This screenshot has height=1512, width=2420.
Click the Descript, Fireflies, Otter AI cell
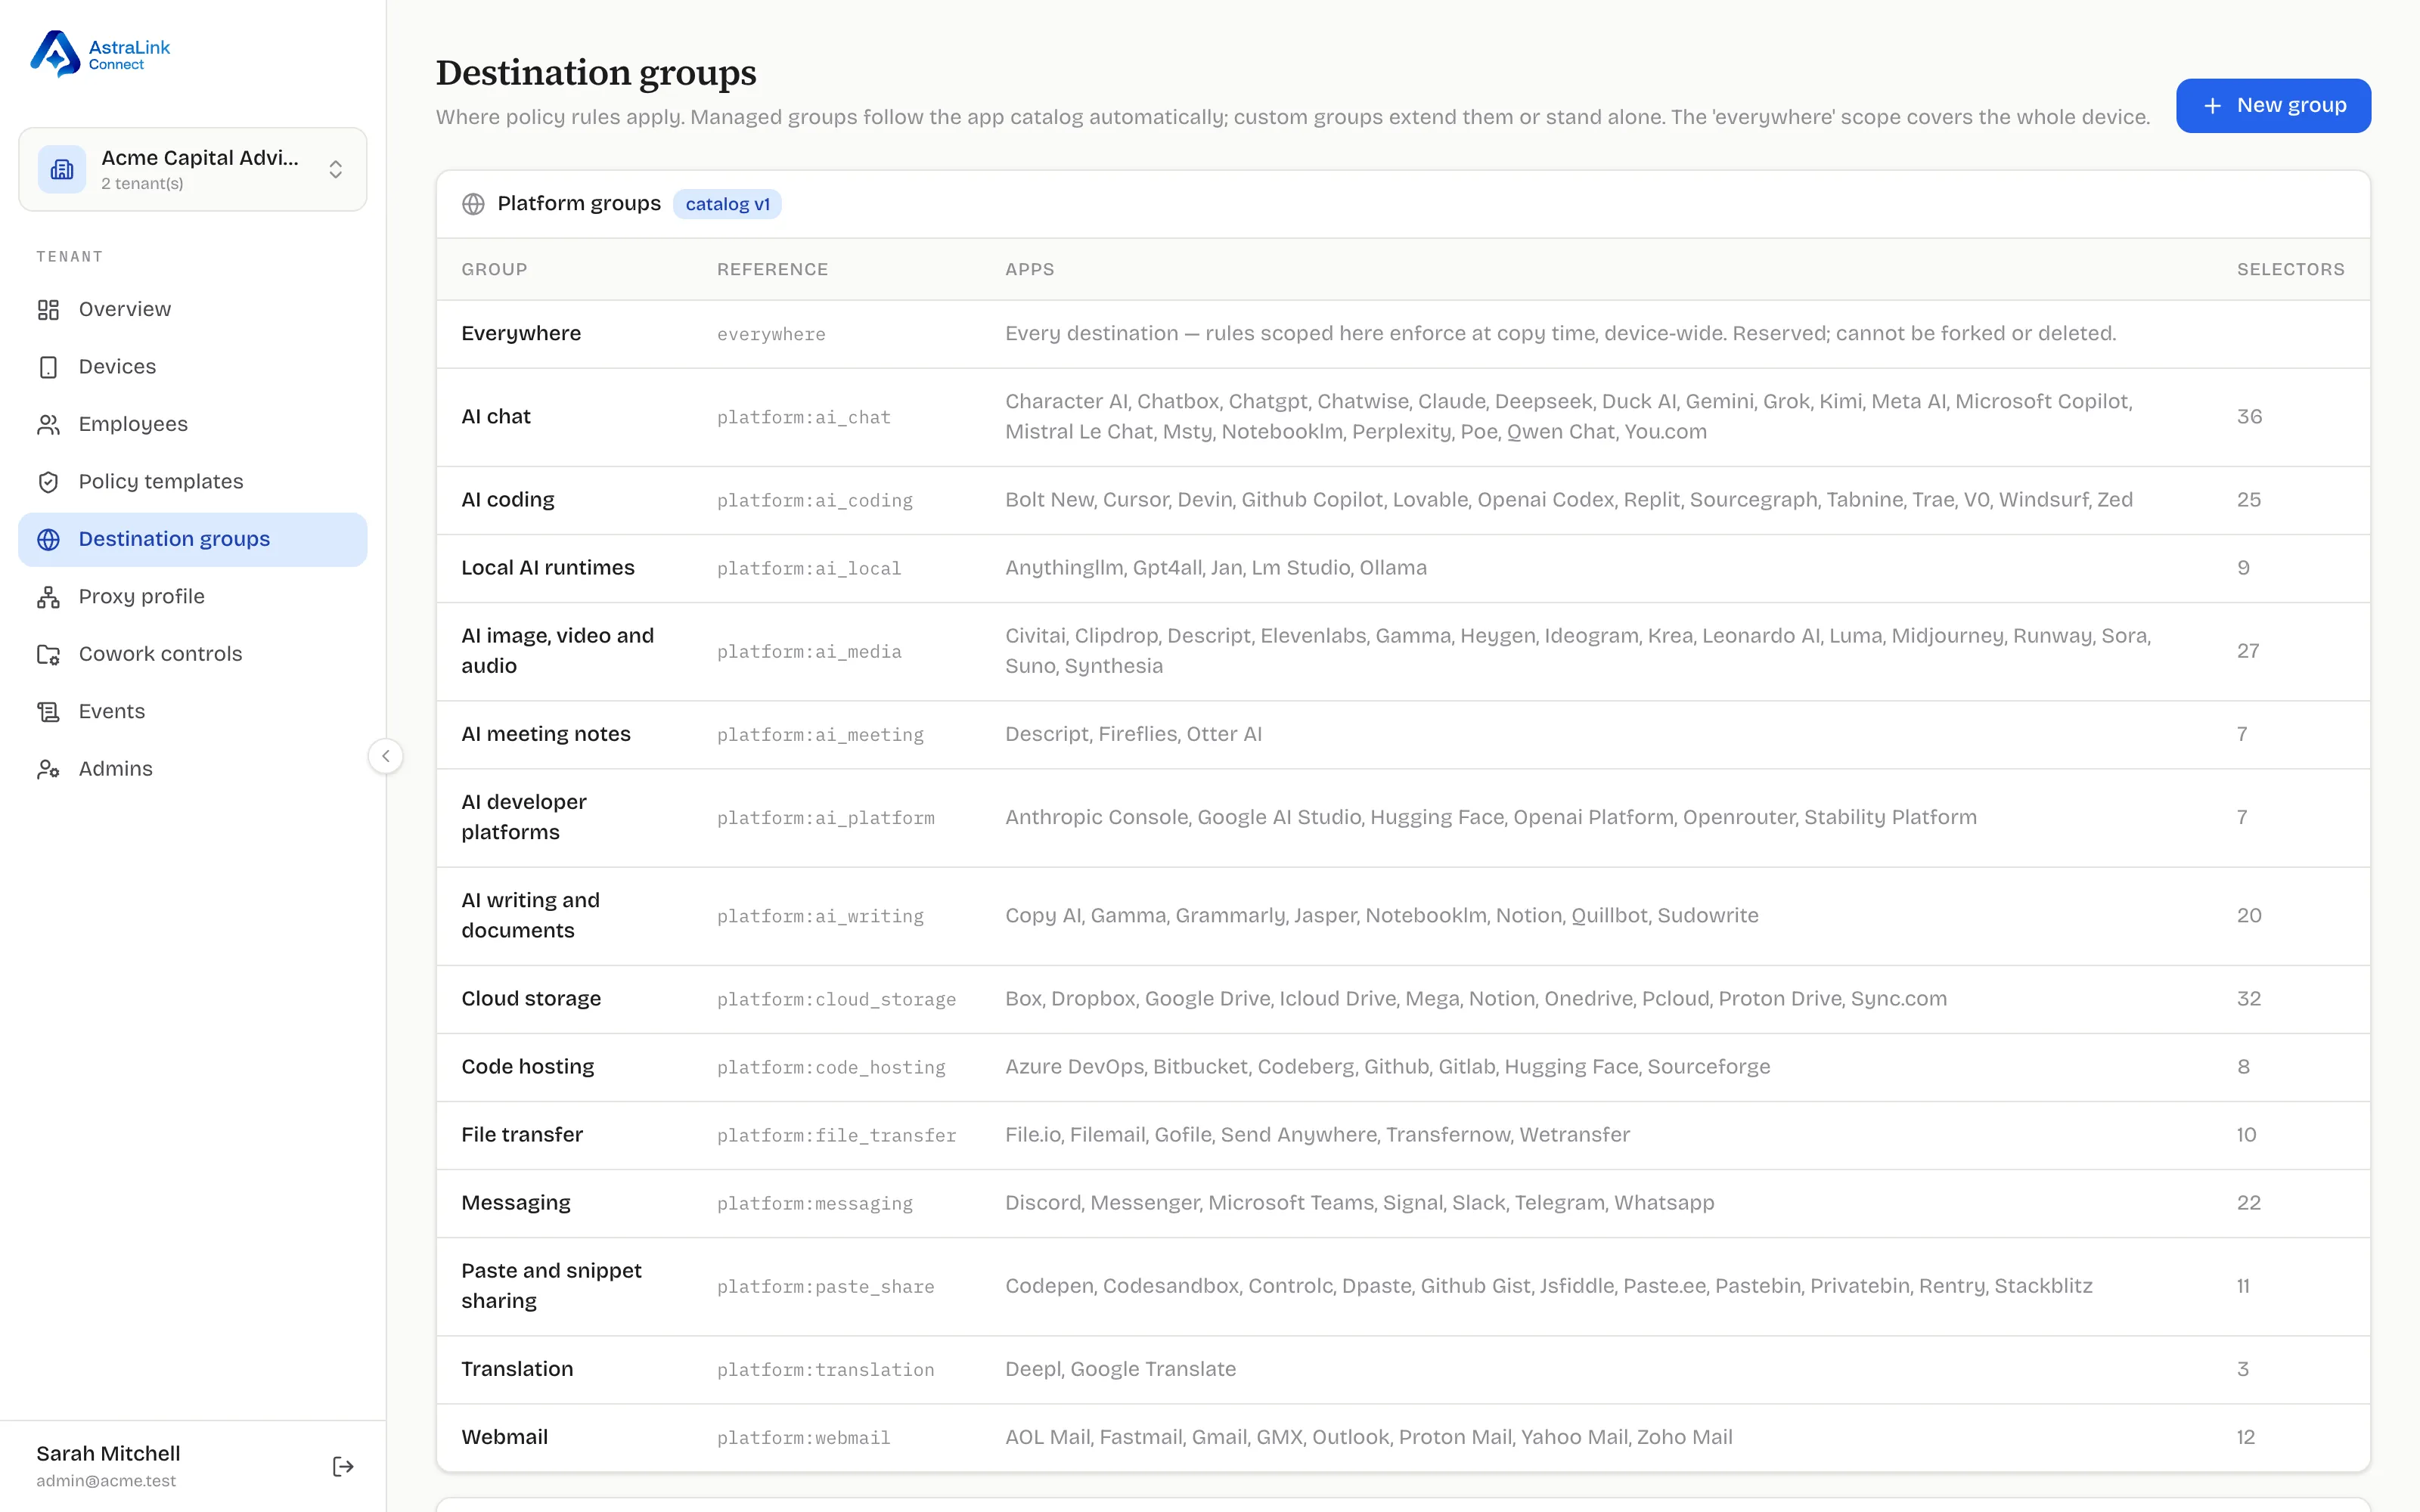coord(1133,734)
